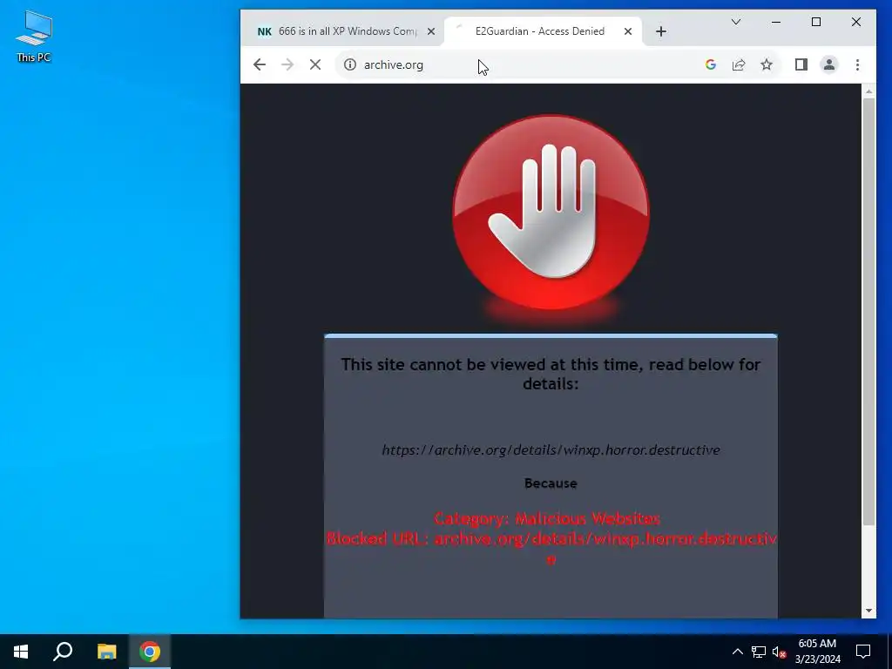
Task: Bookmark this page with the star
Action: click(x=767, y=64)
